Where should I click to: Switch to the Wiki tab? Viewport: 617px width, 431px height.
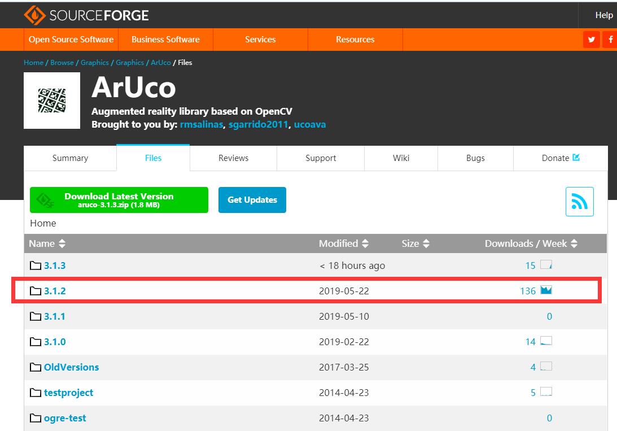[401, 158]
